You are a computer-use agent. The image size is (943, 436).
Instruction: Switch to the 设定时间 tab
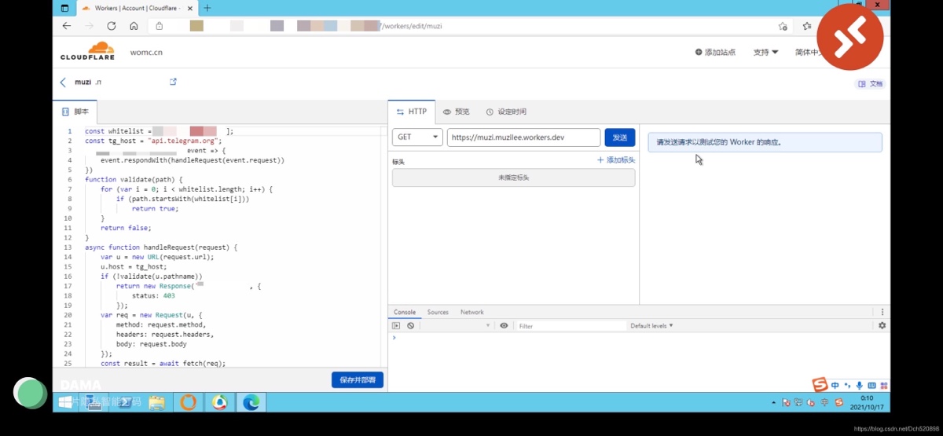pos(505,112)
